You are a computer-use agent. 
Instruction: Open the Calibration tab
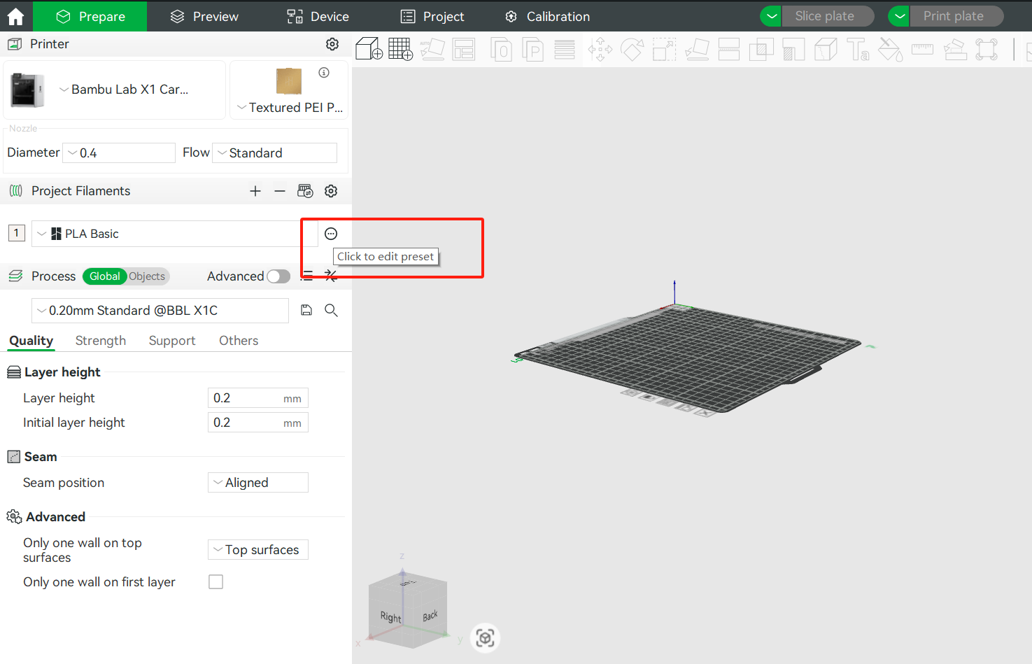(548, 16)
